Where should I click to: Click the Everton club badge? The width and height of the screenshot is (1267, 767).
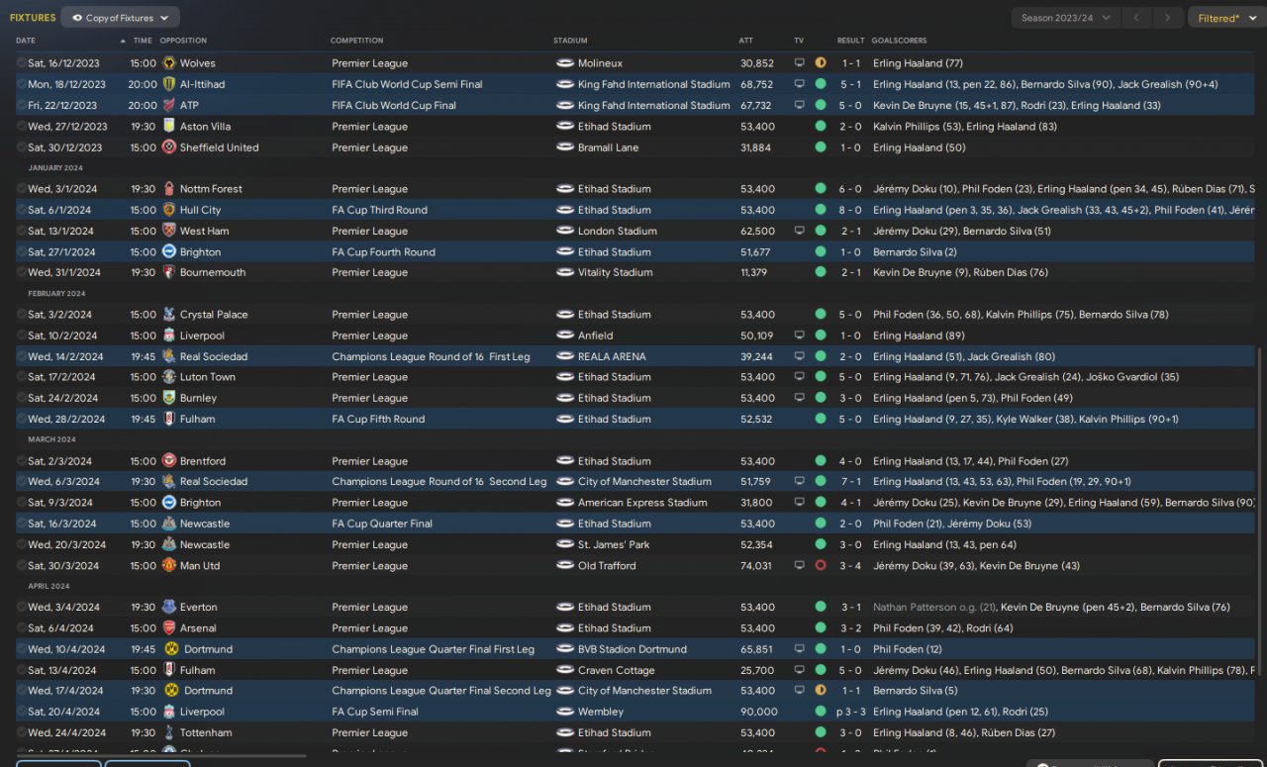[168, 608]
